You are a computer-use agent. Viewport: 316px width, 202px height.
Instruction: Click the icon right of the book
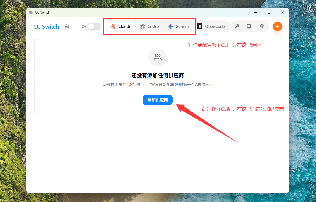(x=262, y=26)
